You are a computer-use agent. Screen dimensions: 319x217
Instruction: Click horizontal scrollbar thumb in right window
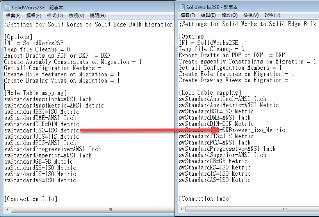[x=252, y=209]
